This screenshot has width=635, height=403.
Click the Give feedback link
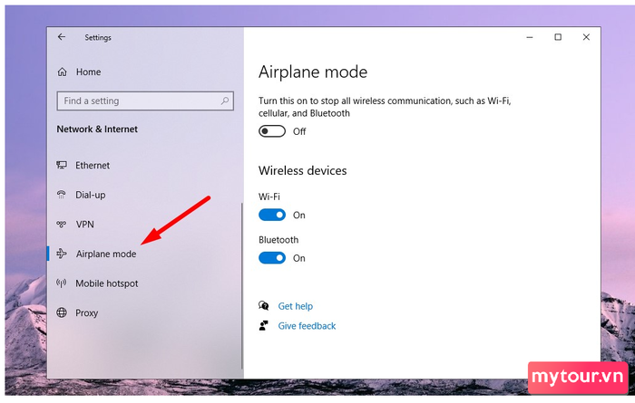[307, 326]
